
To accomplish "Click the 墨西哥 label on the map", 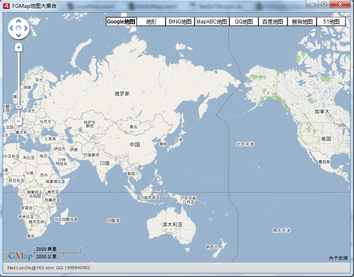I will pos(324,162).
